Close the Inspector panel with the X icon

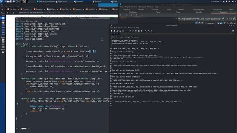235,23
